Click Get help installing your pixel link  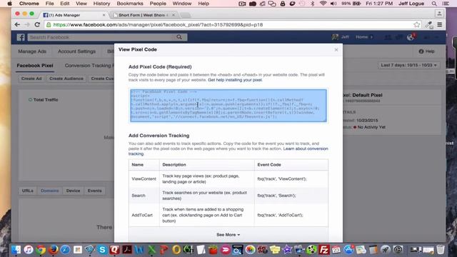[235, 80]
